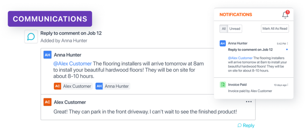Open the notifications bell icon
The image size is (306, 139).
tap(285, 15)
